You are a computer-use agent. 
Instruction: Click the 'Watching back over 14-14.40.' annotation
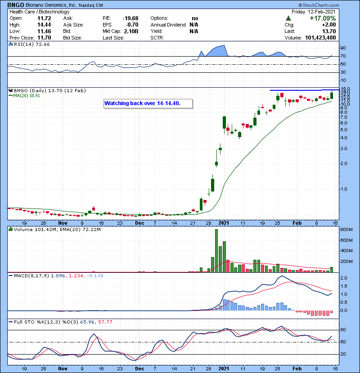pyautogui.click(x=148, y=103)
